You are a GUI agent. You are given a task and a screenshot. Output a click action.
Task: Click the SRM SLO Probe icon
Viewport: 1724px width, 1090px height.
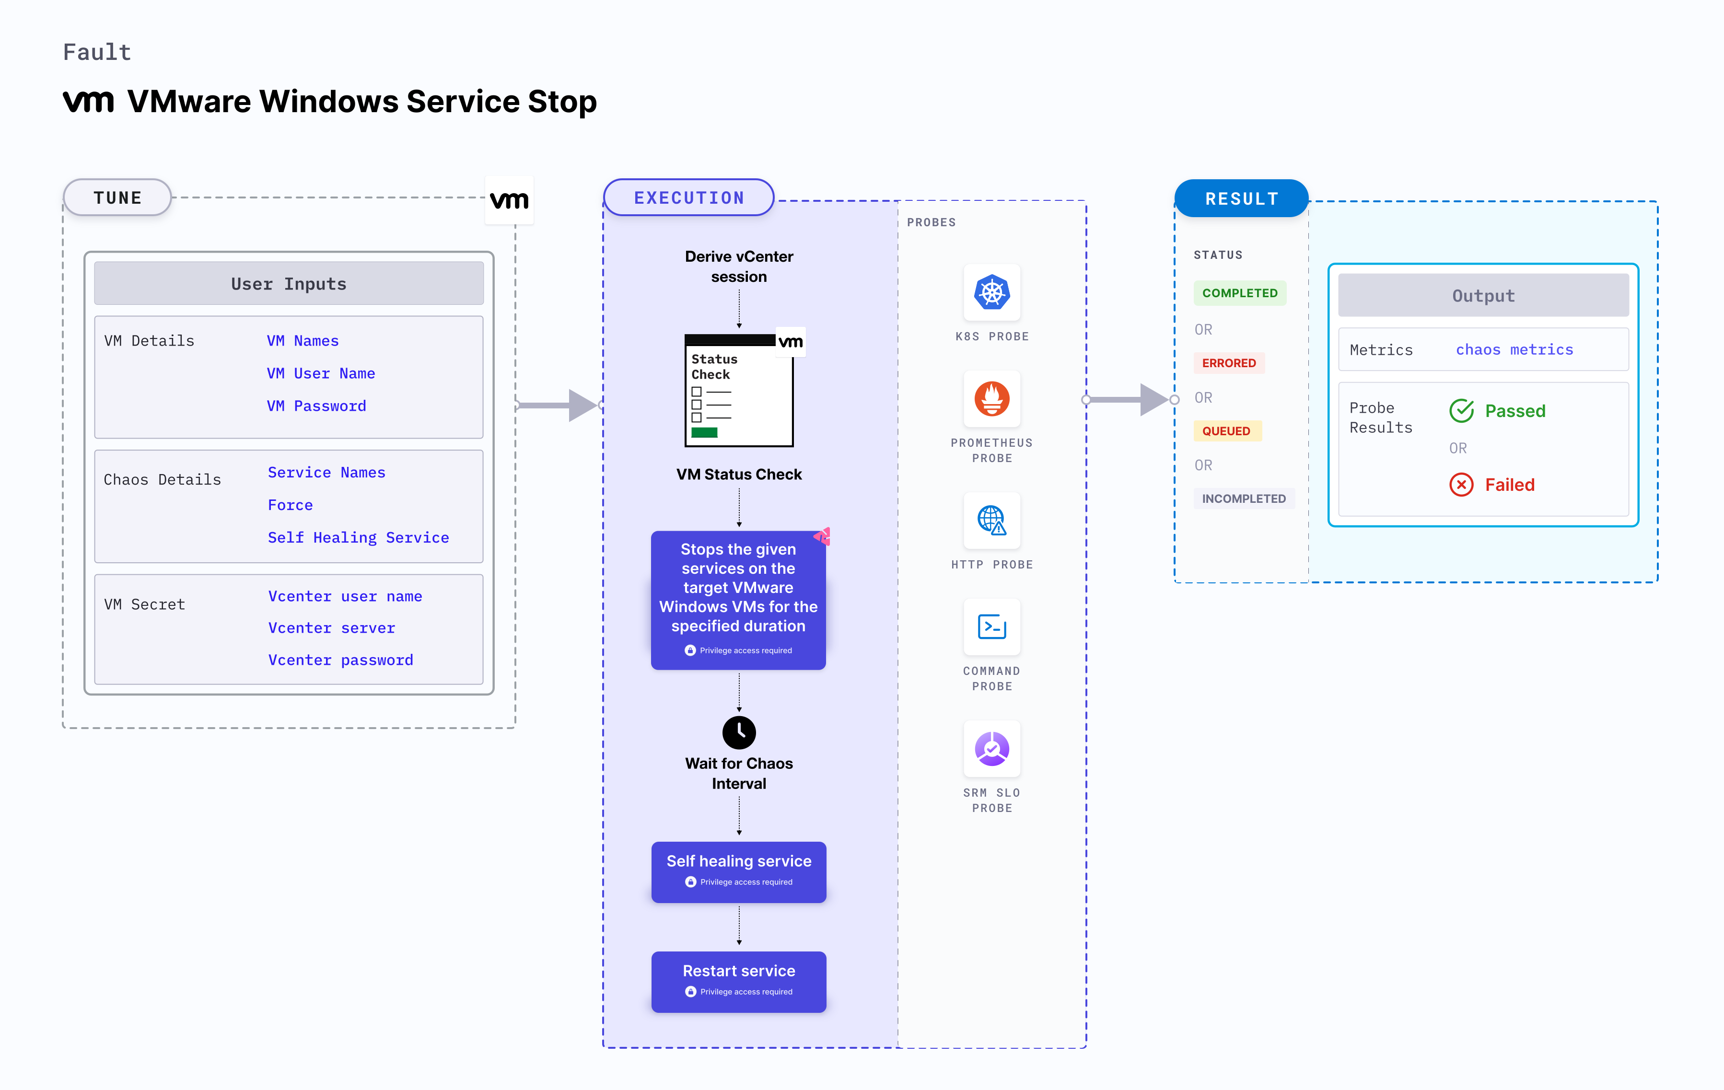tap(991, 749)
